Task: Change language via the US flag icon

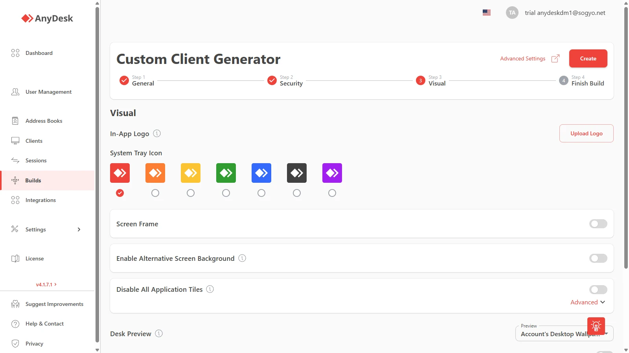Action: click(487, 13)
